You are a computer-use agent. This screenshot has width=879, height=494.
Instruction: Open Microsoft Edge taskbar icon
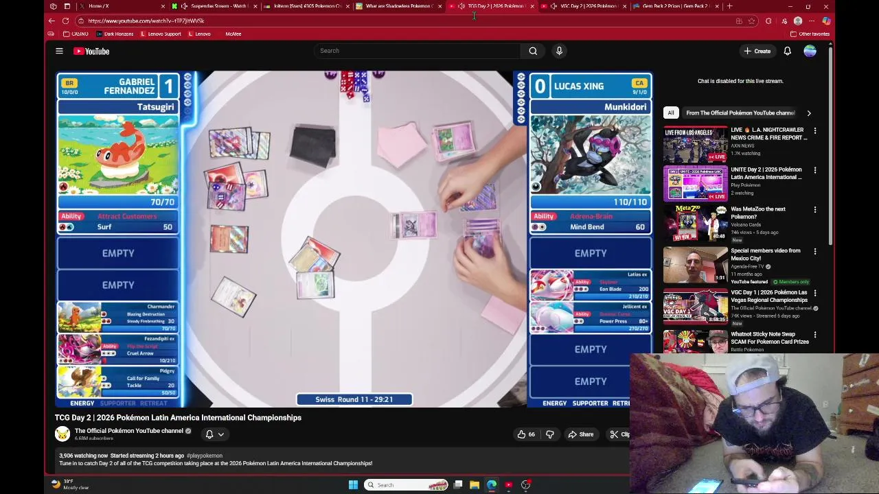[492, 485]
